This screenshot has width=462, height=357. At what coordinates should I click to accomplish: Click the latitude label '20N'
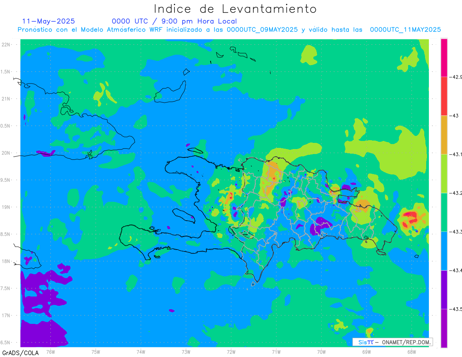tap(6, 153)
